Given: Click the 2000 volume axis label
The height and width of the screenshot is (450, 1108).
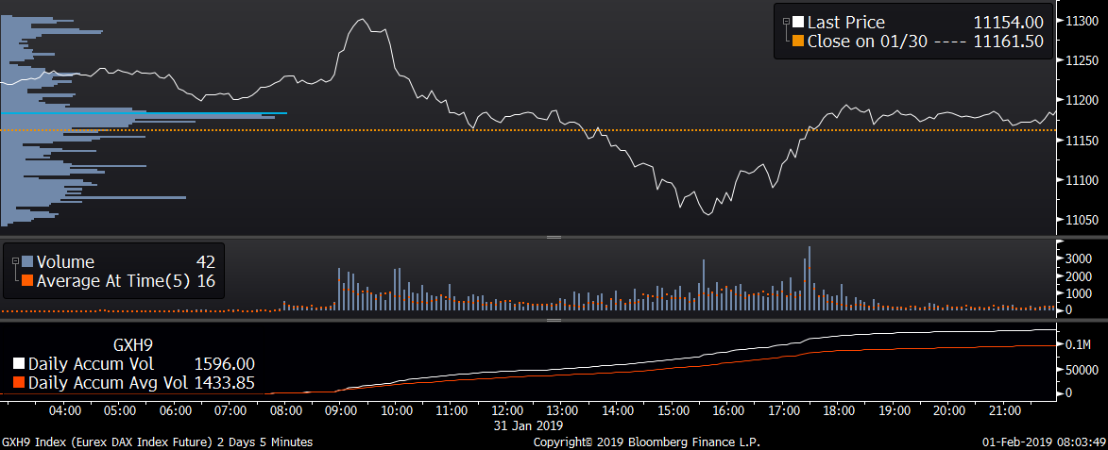Looking at the screenshot, I should 1079,275.
